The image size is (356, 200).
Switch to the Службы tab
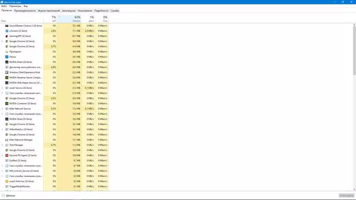pyautogui.click(x=115, y=11)
